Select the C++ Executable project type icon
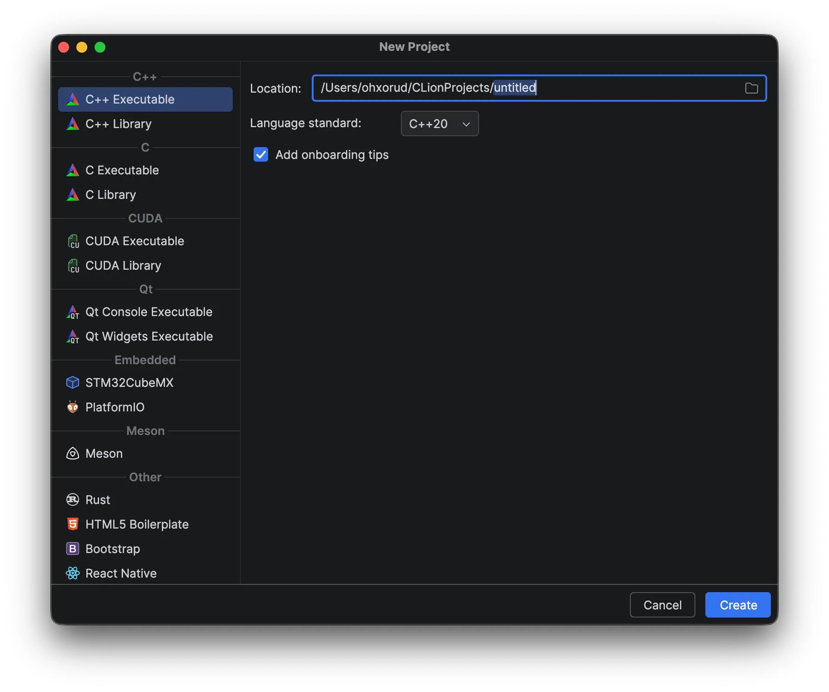The height and width of the screenshot is (692, 829). 73,99
